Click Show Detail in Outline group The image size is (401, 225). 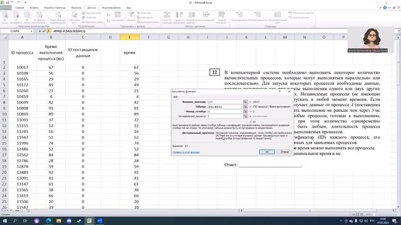coord(301,12)
